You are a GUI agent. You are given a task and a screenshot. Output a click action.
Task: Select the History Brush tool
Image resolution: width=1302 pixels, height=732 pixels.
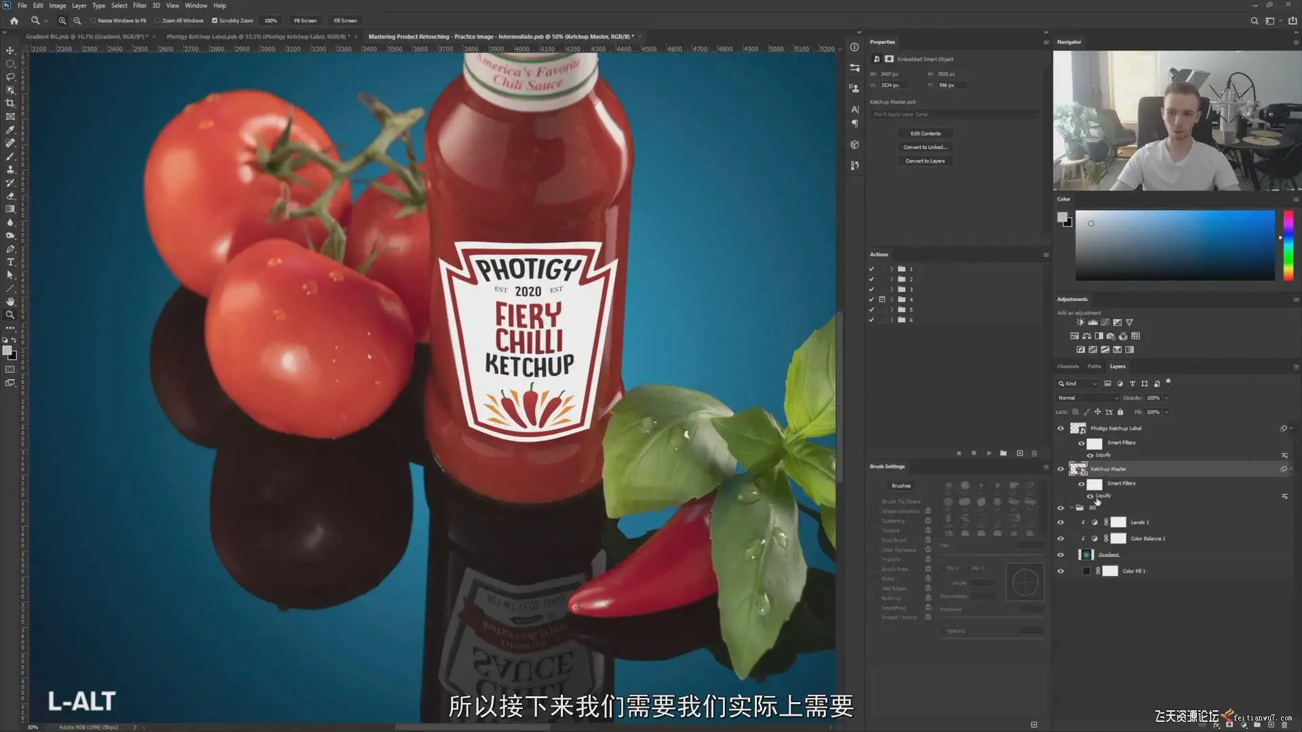(x=10, y=182)
